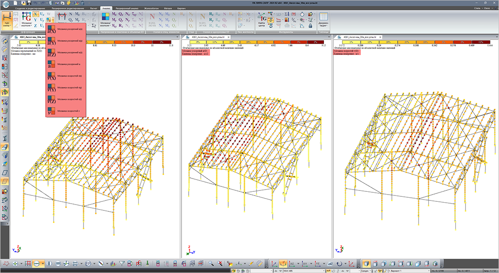Show the Mx plate moment mosaic

pyautogui.click(x=114, y=15)
